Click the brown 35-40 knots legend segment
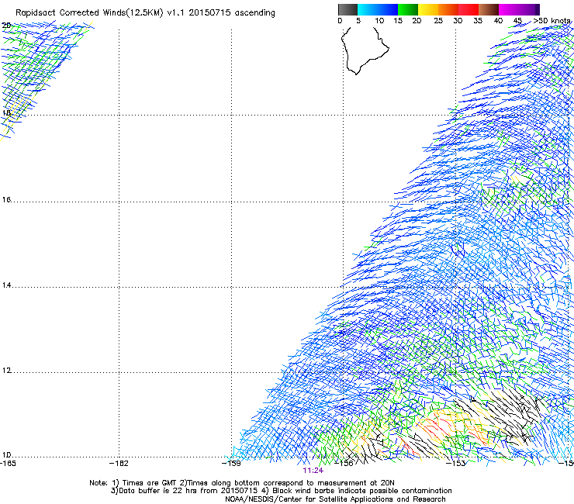 (x=489, y=9)
